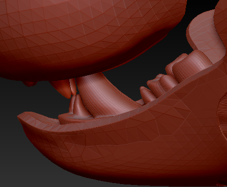The width and height of the screenshot is (227, 187).
Task: Click the small tooth bump under upper jaw
Action: click(30, 84)
